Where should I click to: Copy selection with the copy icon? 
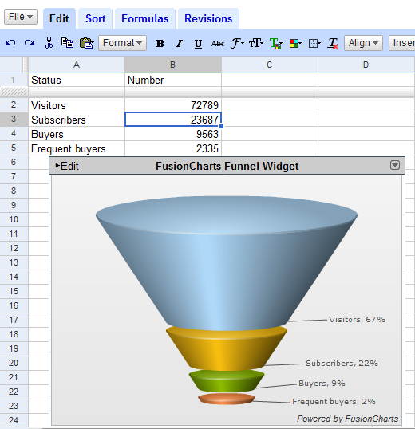[67, 43]
